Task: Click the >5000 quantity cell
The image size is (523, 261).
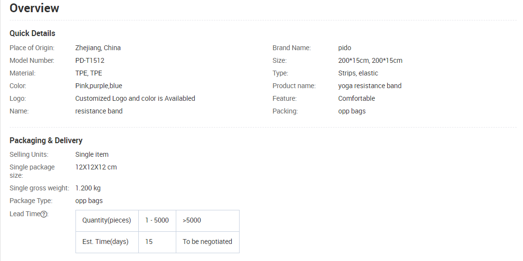Action: click(192, 221)
